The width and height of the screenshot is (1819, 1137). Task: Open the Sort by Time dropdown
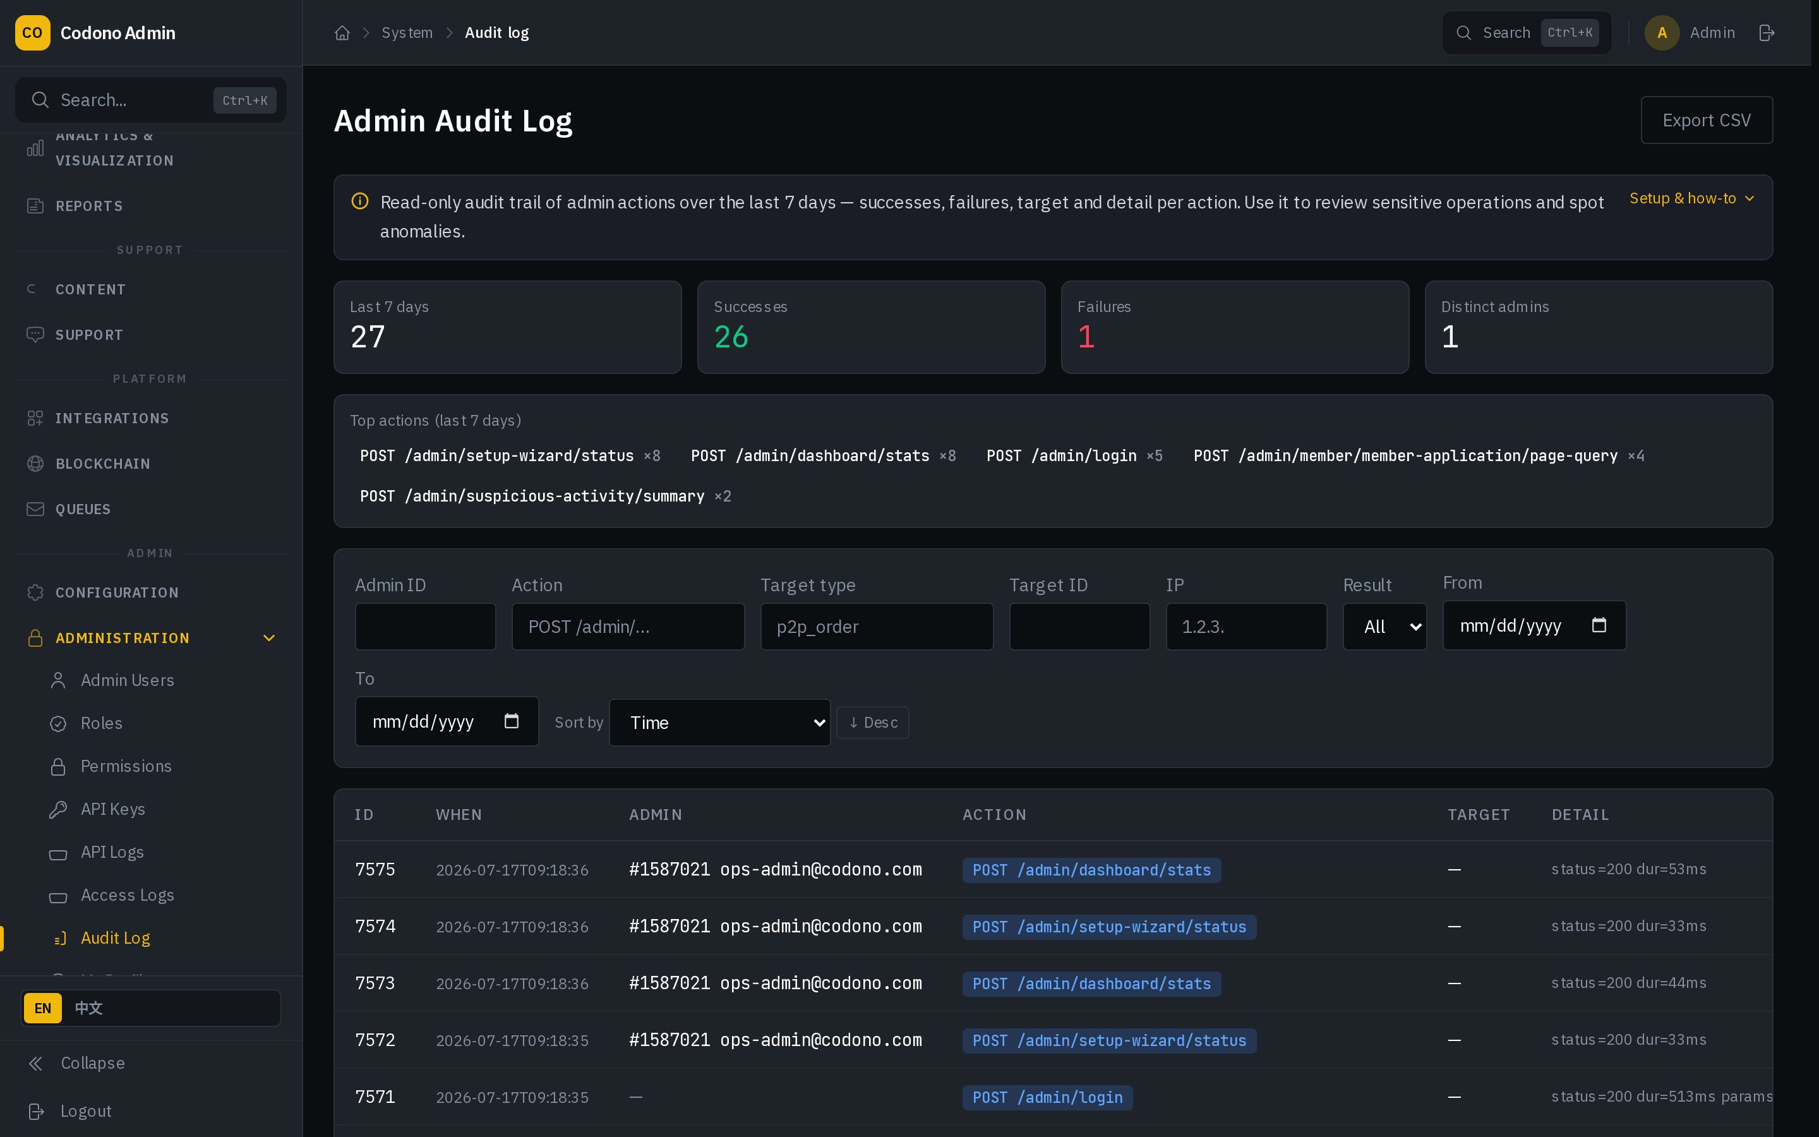(x=719, y=723)
